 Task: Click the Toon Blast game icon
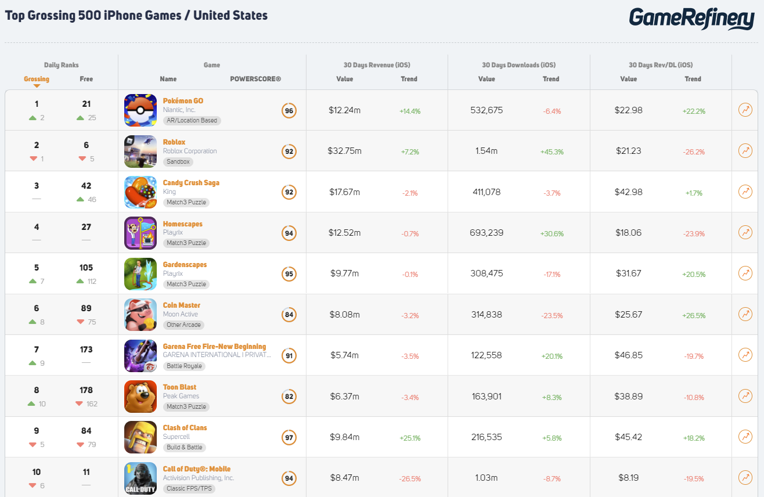click(x=140, y=396)
